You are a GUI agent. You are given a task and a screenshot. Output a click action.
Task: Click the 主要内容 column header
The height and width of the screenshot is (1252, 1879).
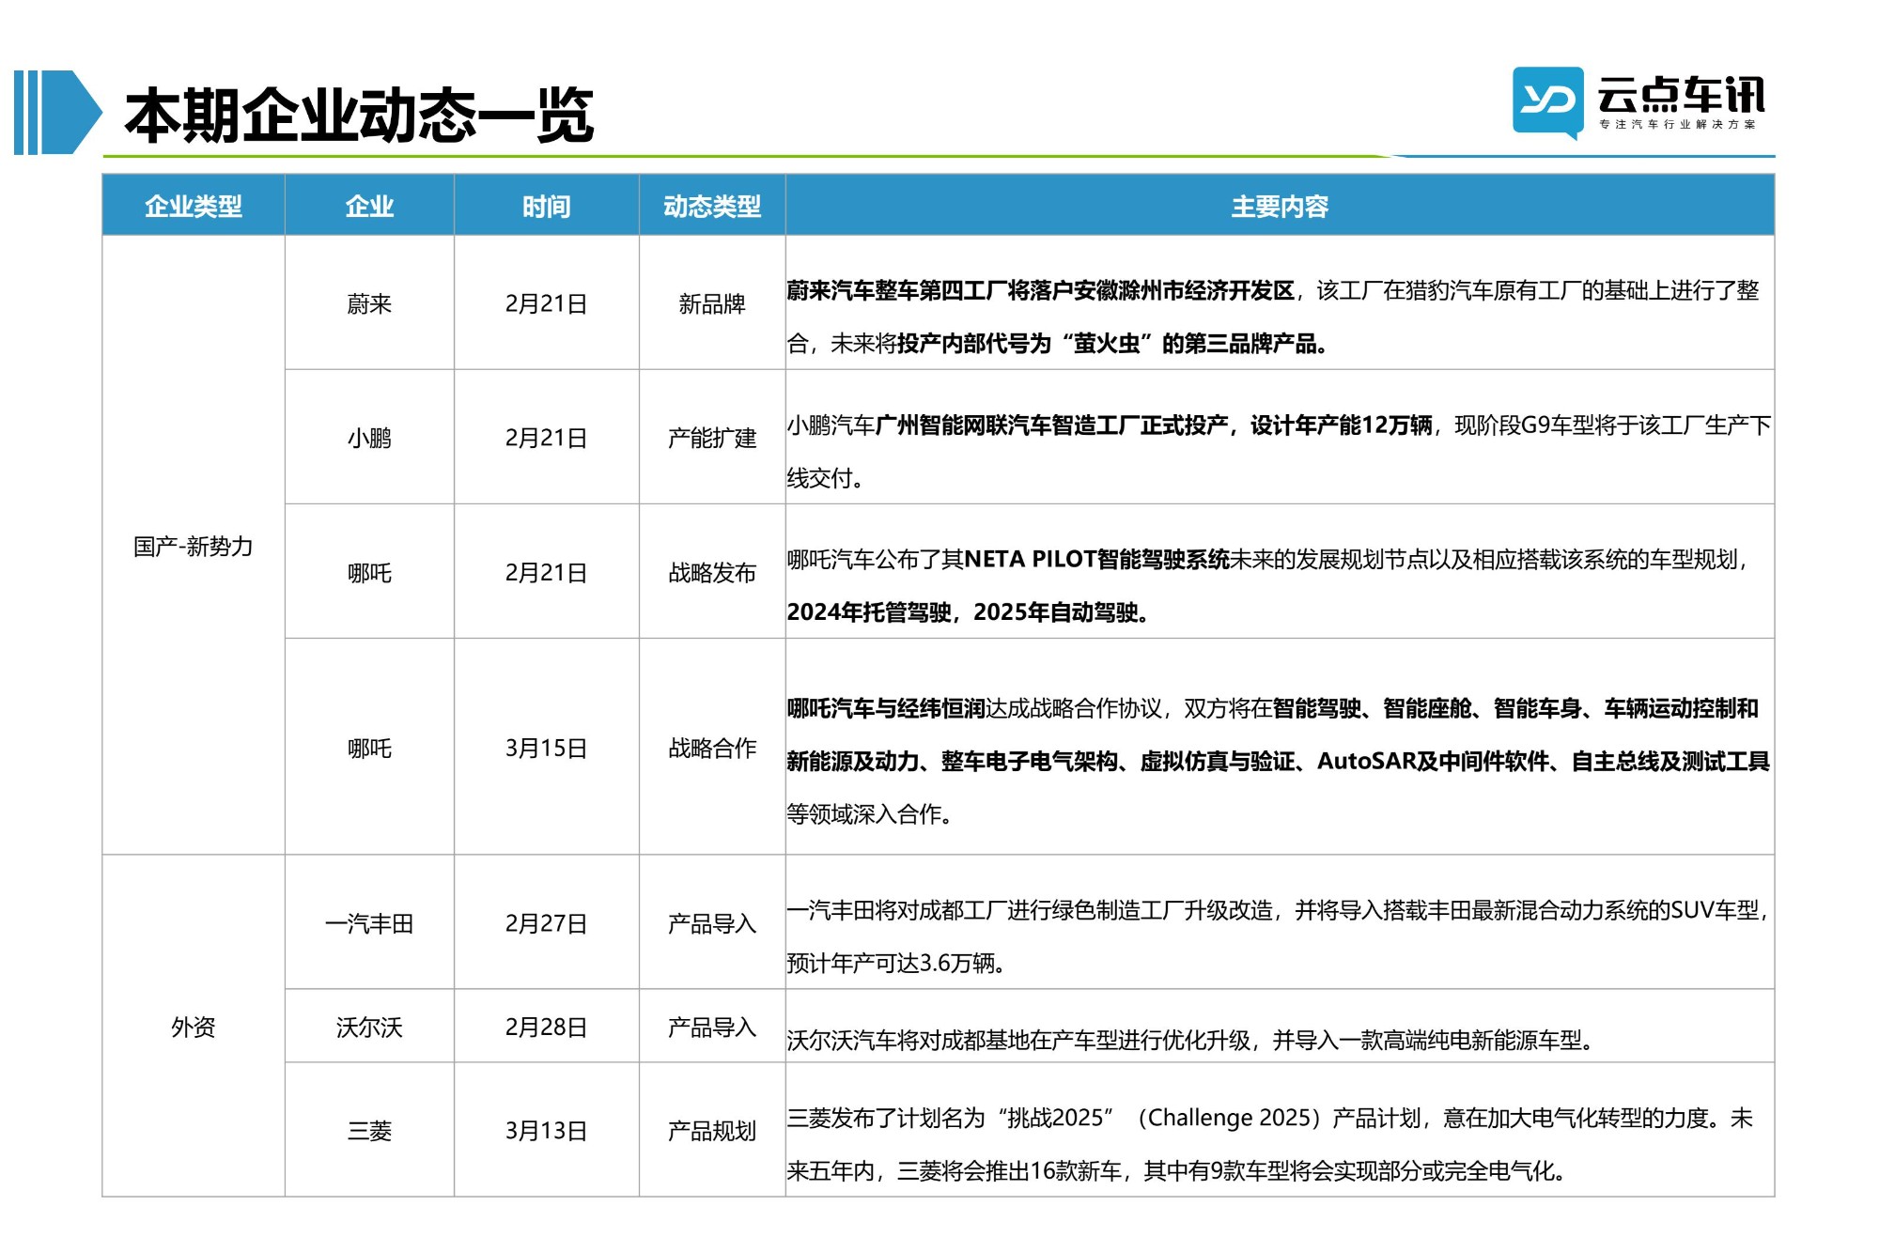coord(1280,206)
